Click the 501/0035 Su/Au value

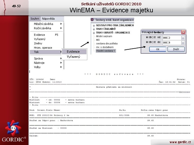[x=124, y=115]
